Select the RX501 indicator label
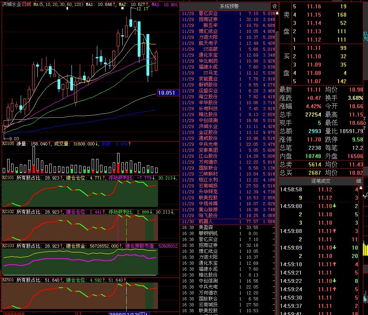Image resolution: width=368 pixels, height=315 pixels. click(x=8, y=280)
